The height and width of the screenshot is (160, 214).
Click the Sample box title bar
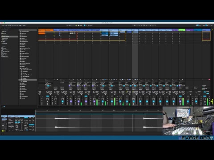tap(25, 116)
